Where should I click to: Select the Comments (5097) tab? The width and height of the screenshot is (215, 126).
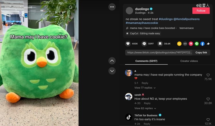[x=146, y=61]
